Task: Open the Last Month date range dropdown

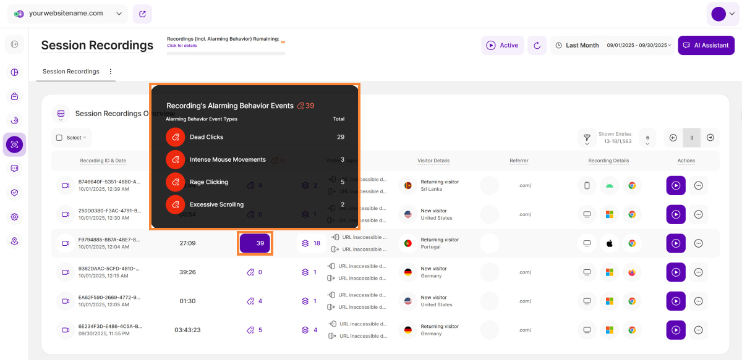Action: (612, 45)
